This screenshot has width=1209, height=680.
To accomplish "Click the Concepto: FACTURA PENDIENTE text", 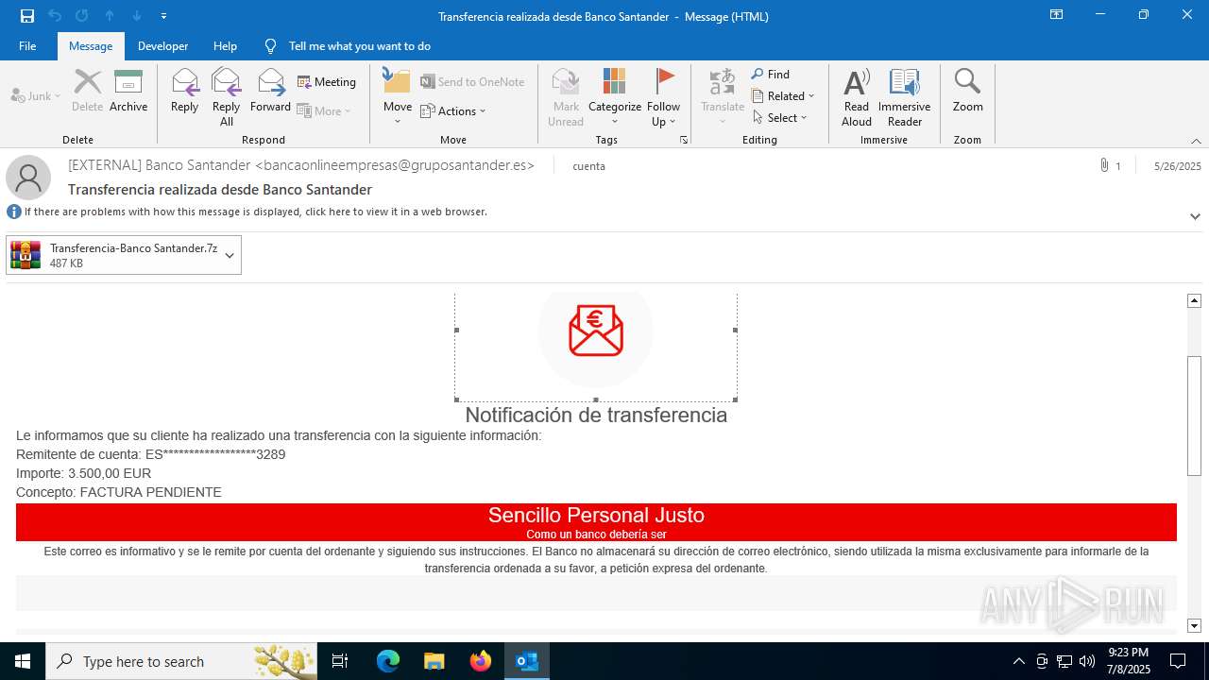I will pyautogui.click(x=119, y=492).
